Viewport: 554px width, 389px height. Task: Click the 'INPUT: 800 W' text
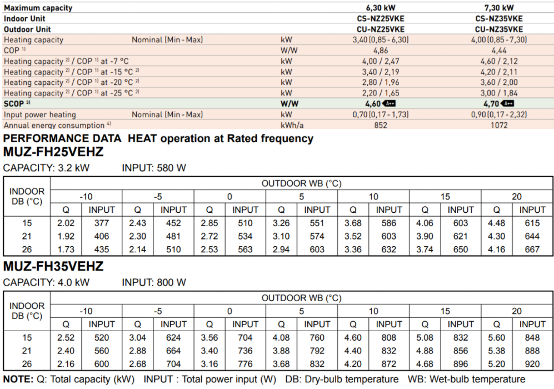tap(154, 282)
